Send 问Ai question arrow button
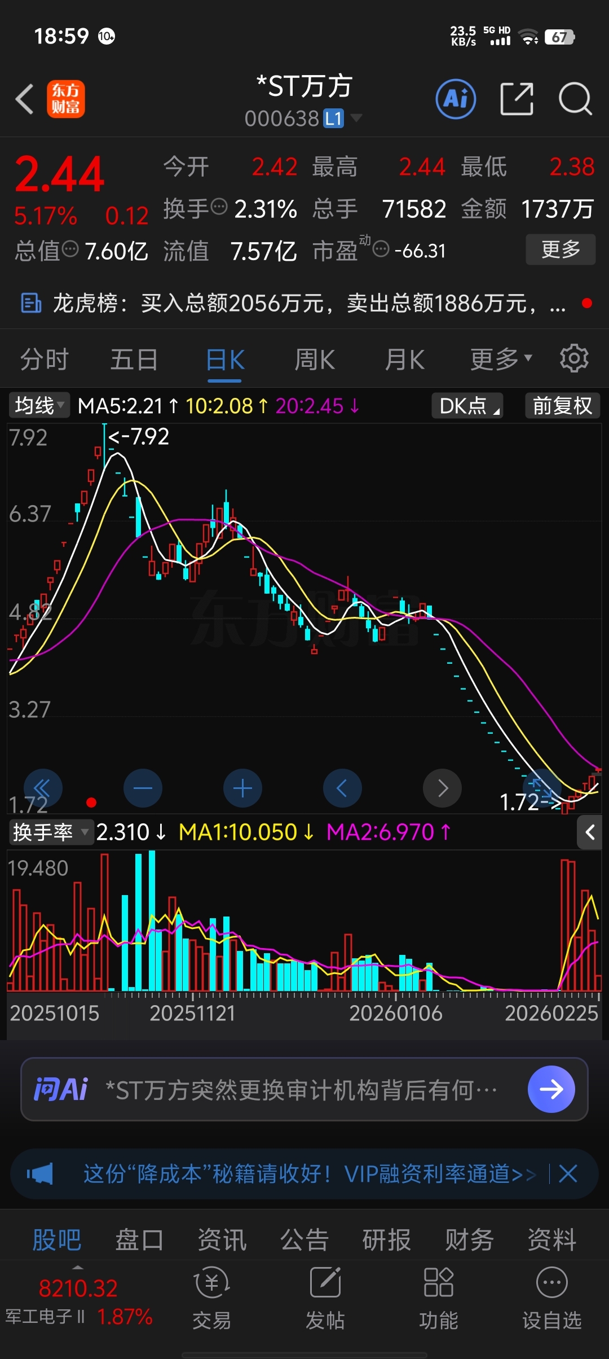Image resolution: width=609 pixels, height=1359 pixels. (551, 1089)
